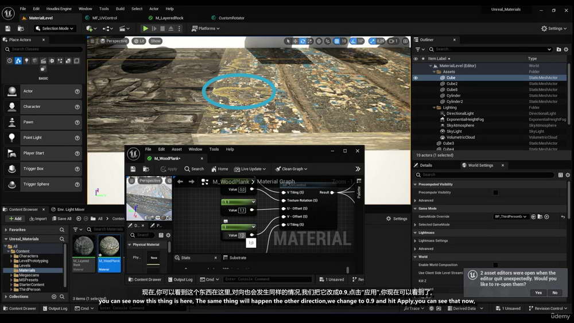The width and height of the screenshot is (574, 323).
Task: Toggle grid snapping icon in viewport
Action: (337, 41)
